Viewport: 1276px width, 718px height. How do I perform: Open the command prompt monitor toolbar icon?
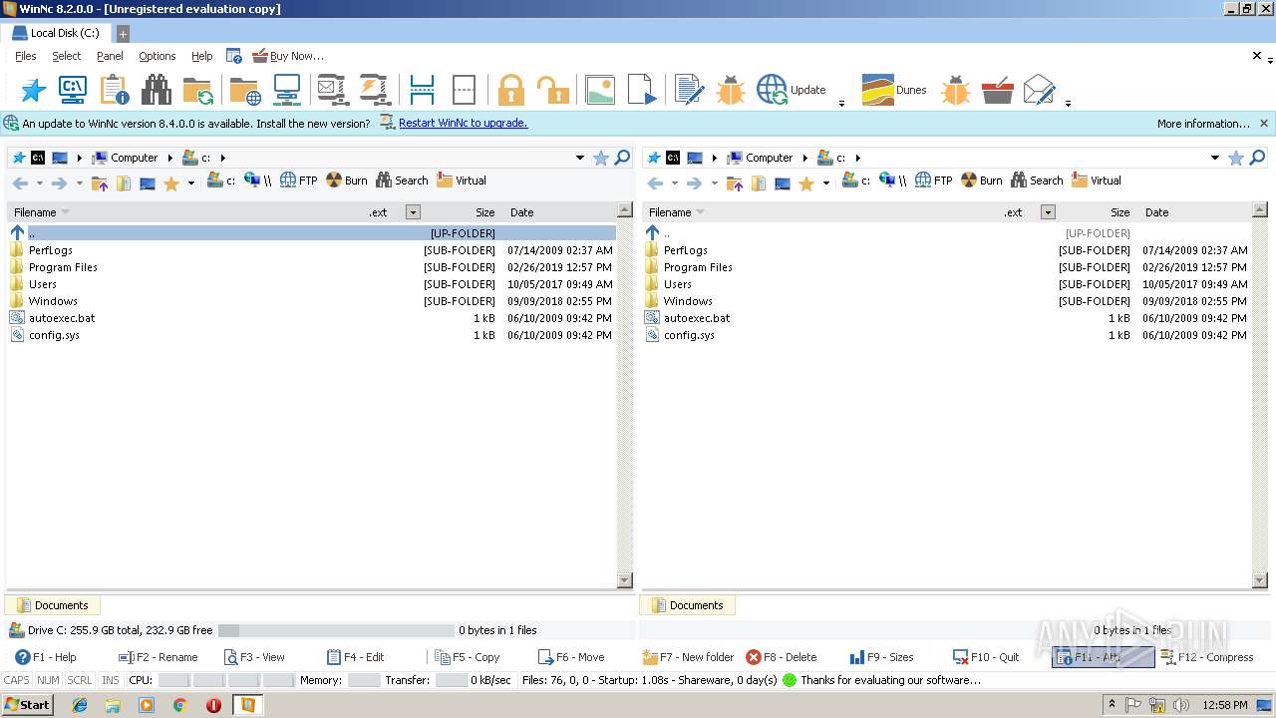(73, 90)
